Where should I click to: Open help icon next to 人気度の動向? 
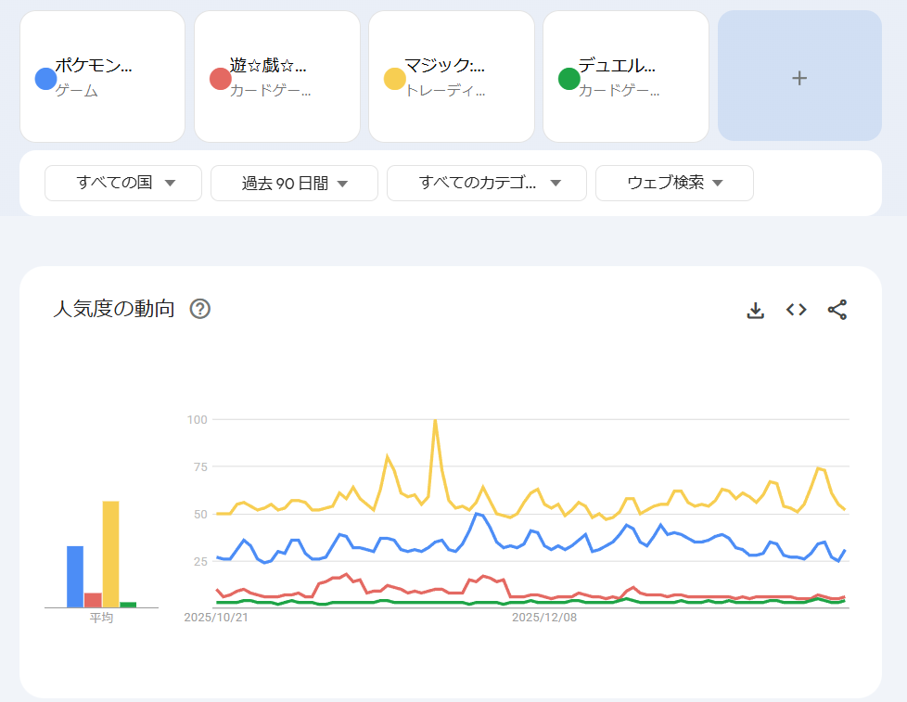click(199, 309)
